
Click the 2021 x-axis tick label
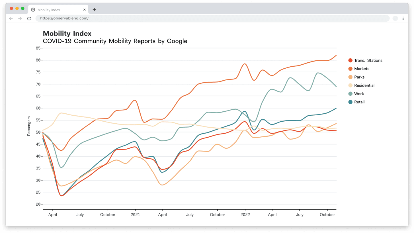[x=135, y=215]
